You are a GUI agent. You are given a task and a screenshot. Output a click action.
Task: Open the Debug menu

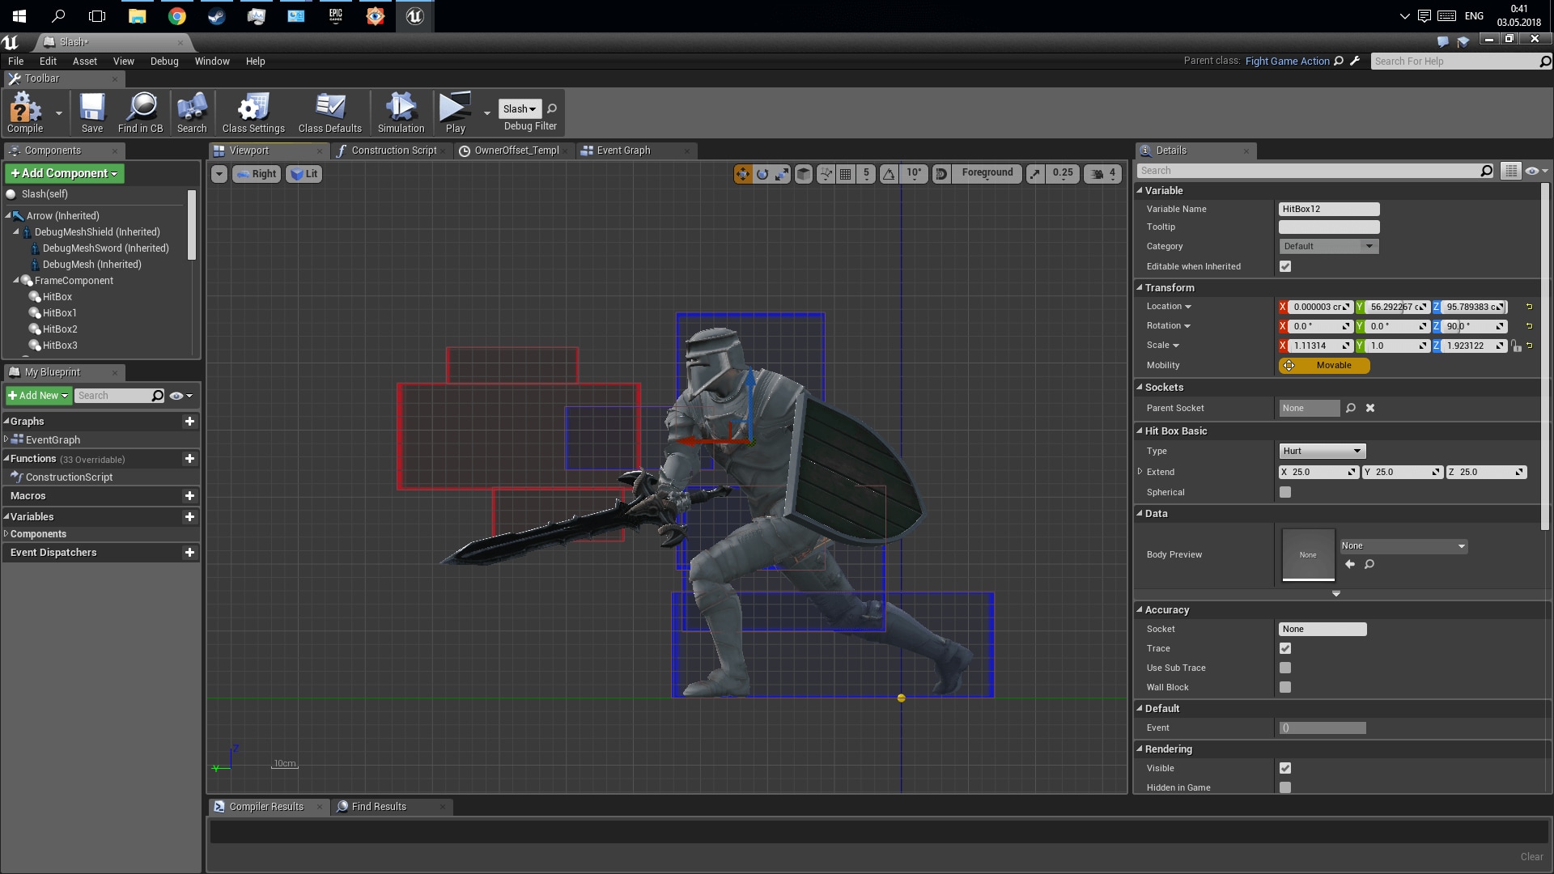pos(164,61)
